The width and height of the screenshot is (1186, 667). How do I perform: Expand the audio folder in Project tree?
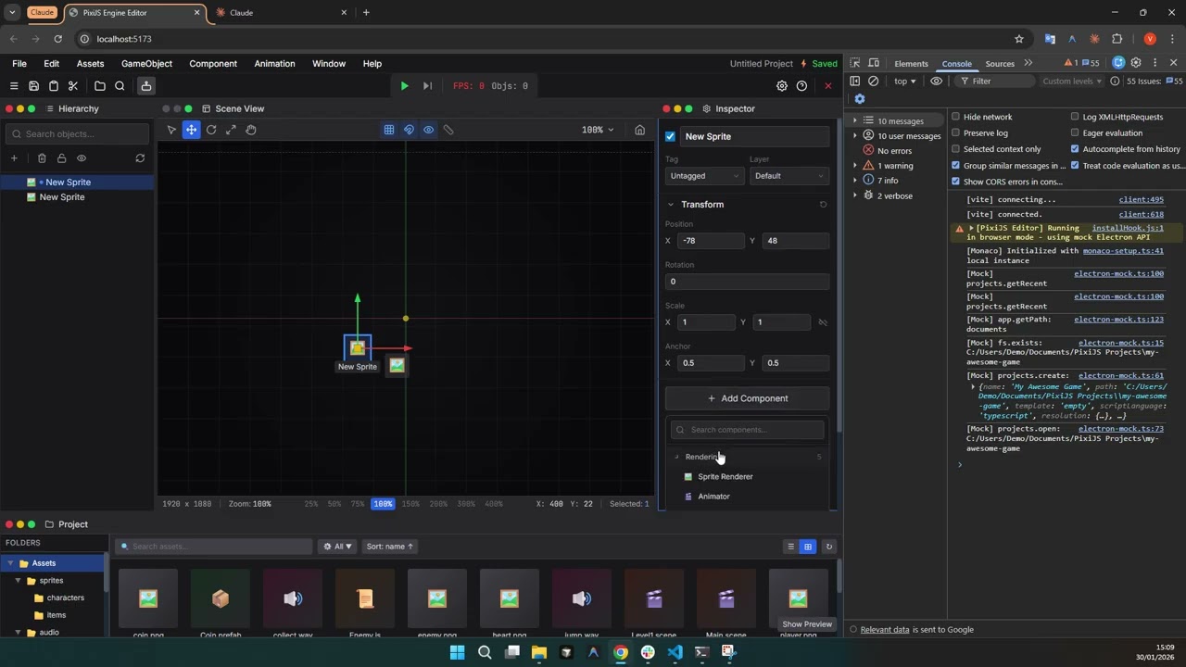click(x=18, y=633)
